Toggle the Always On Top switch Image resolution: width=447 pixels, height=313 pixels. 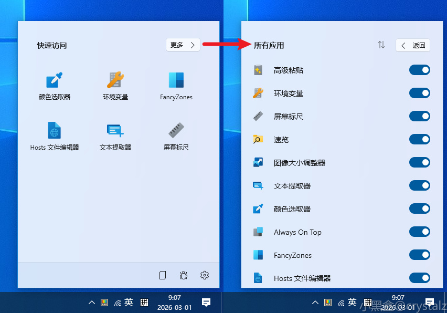pos(419,232)
